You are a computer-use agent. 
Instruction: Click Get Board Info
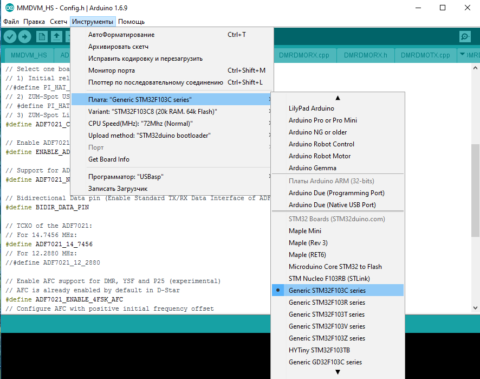109,159
